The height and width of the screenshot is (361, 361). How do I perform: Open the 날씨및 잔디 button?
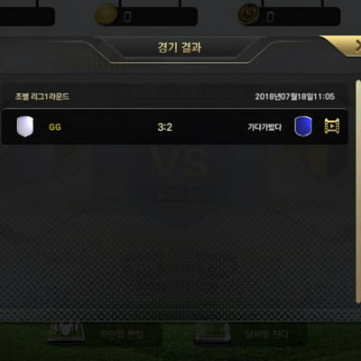[267, 334]
